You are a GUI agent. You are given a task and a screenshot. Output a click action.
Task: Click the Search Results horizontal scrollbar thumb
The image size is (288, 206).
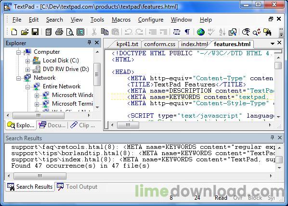[x=40, y=176]
